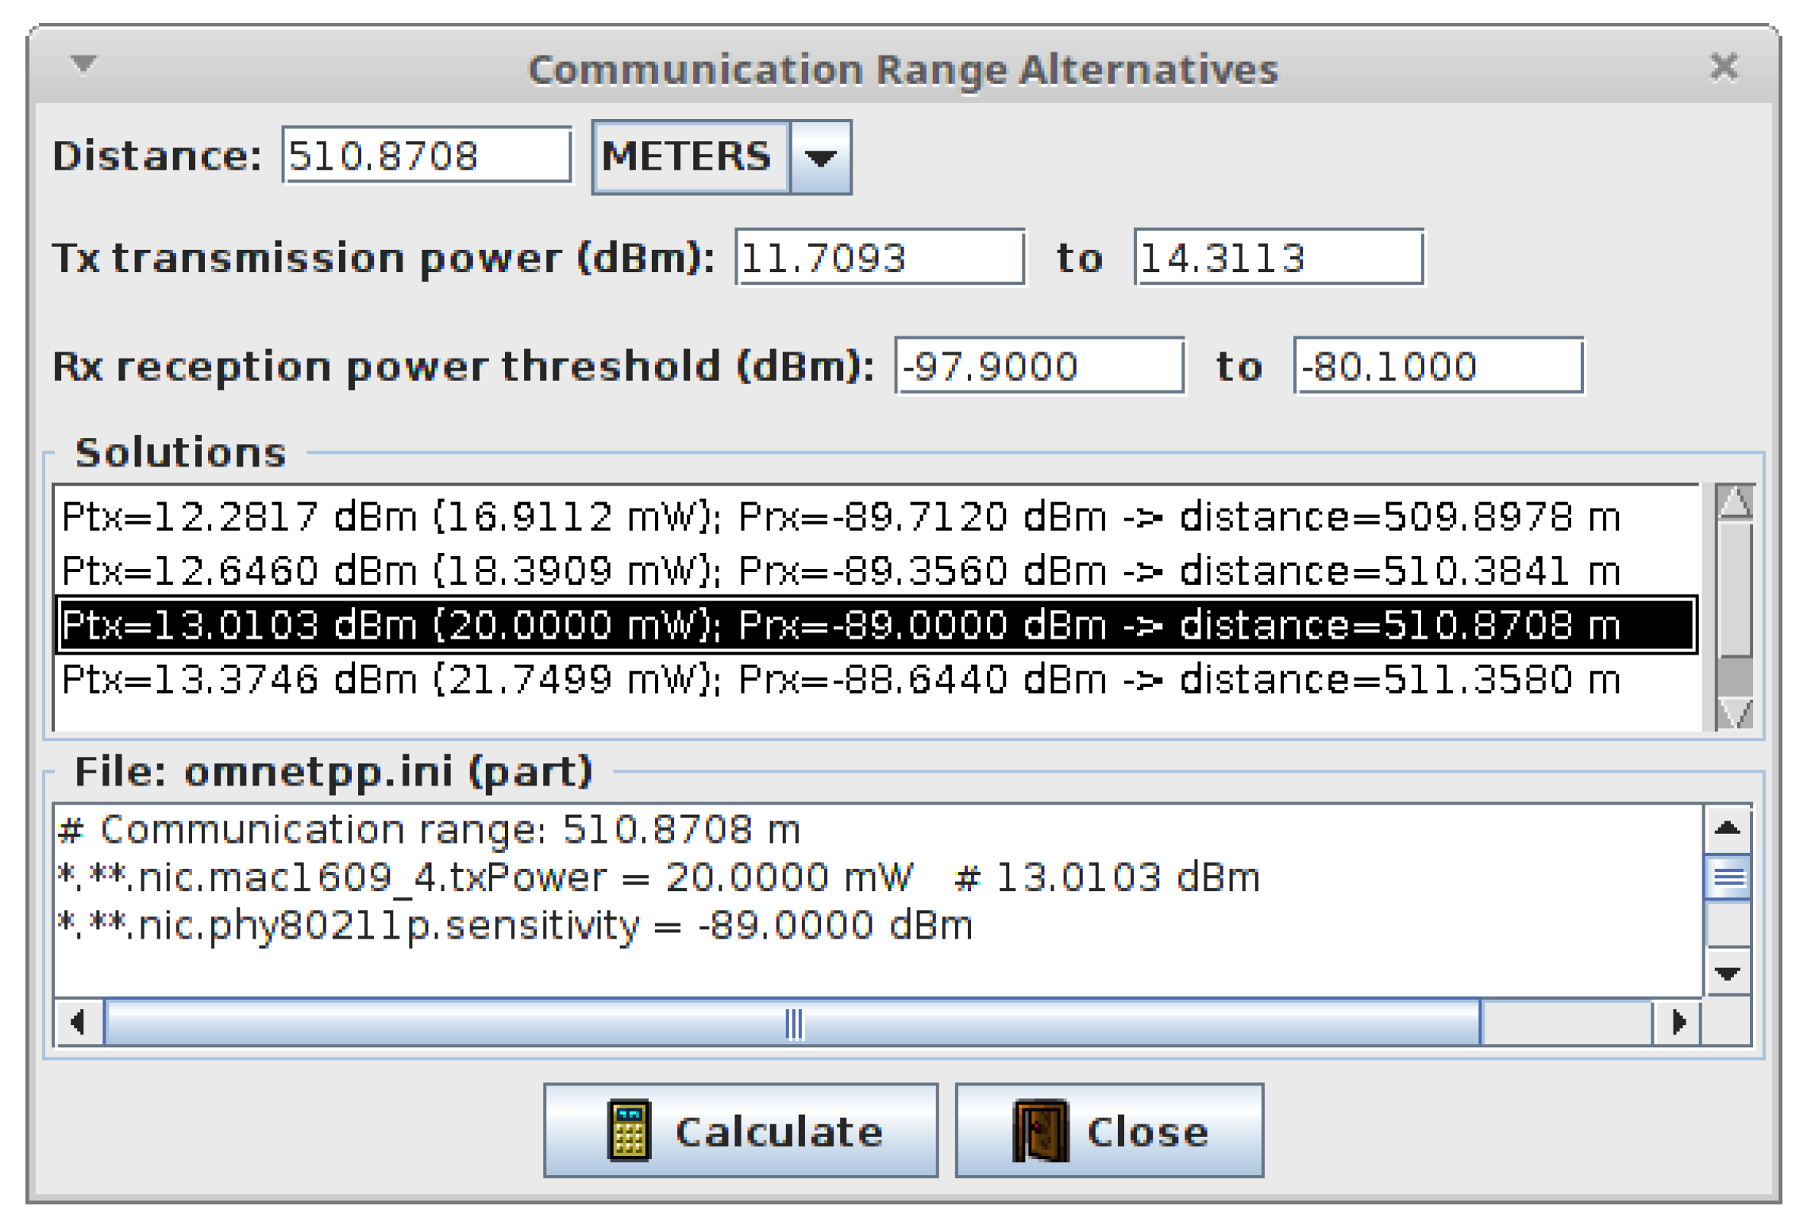Image resolution: width=1811 pixels, height=1229 pixels.
Task: Click the Close door button
Action: coord(1108,1131)
